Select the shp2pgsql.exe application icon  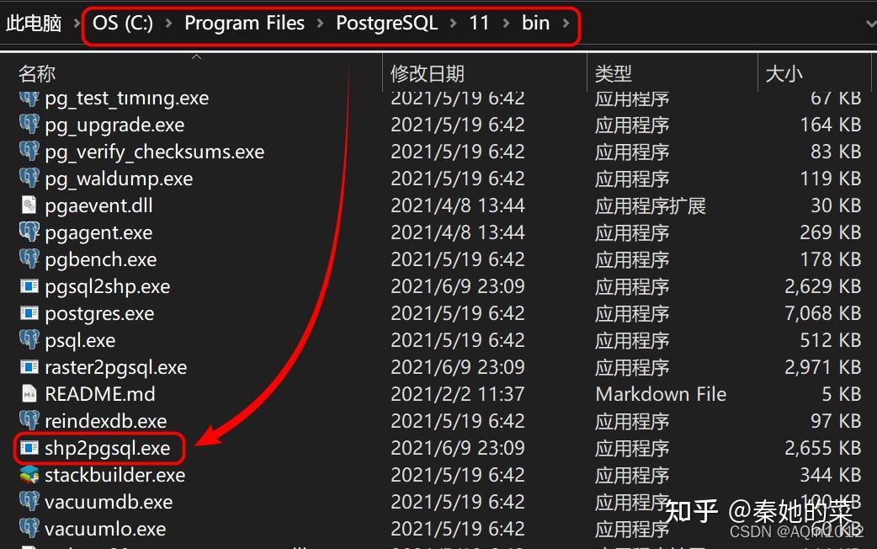29,448
